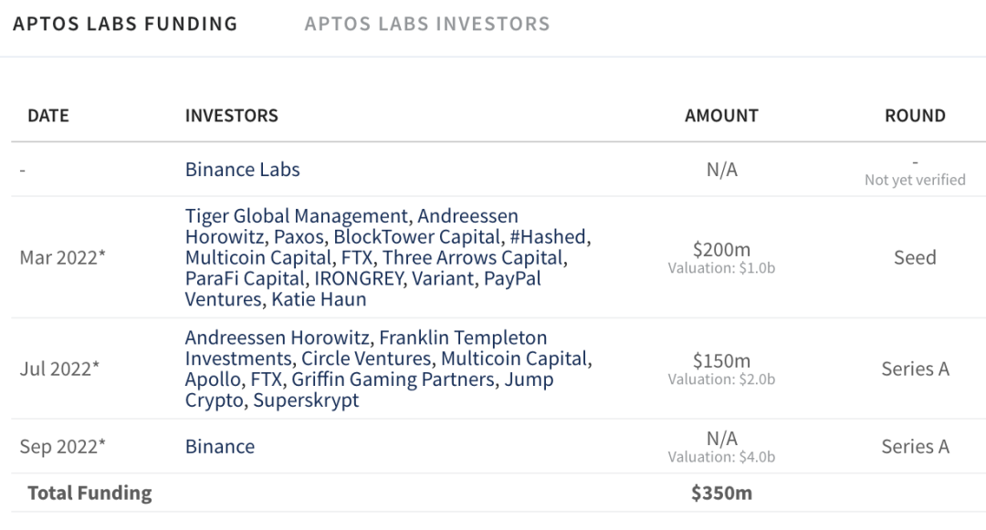Click Tiger Global Management investor link
Viewport: 986px width, 530px height.
(x=296, y=216)
